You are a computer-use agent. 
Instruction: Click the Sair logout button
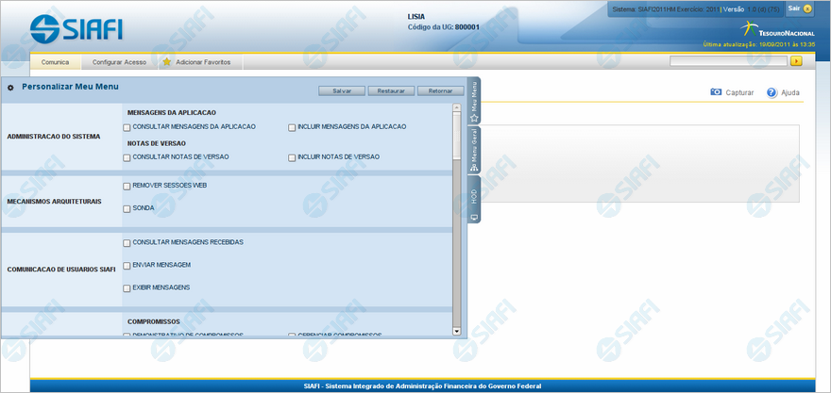799,8
